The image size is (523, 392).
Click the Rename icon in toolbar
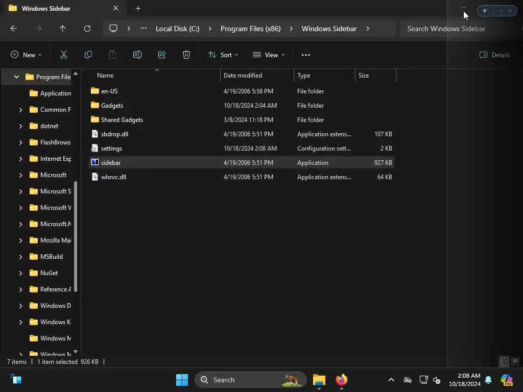coord(137,55)
